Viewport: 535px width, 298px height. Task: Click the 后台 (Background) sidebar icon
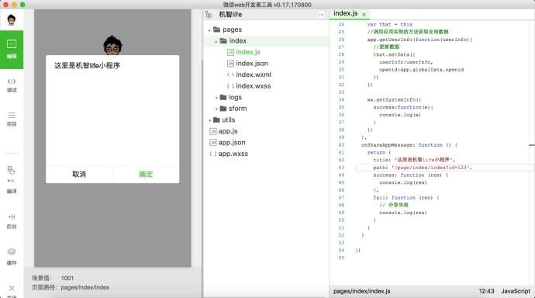pyautogui.click(x=12, y=221)
